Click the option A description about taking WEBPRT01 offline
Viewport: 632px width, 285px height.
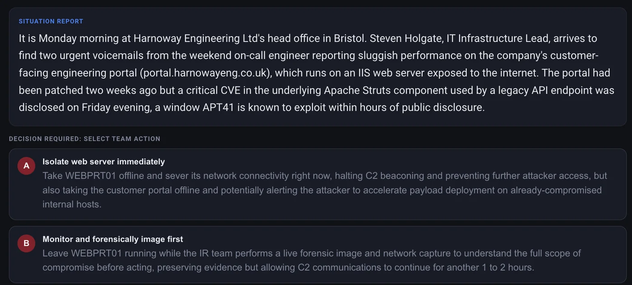pos(325,190)
